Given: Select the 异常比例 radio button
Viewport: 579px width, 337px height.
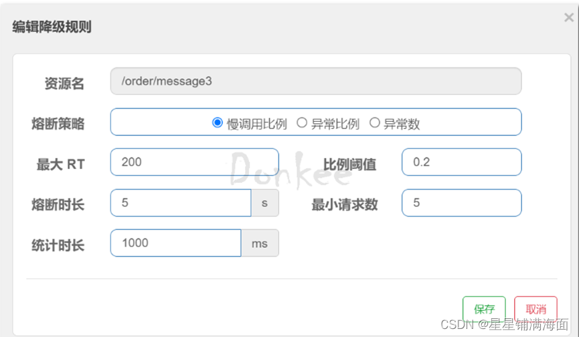Looking at the screenshot, I should [302, 123].
